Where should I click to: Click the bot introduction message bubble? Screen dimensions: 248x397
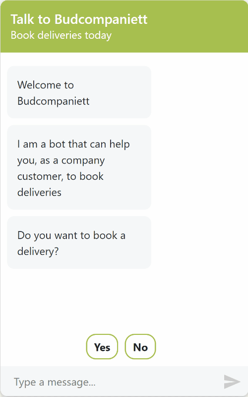[x=79, y=167]
